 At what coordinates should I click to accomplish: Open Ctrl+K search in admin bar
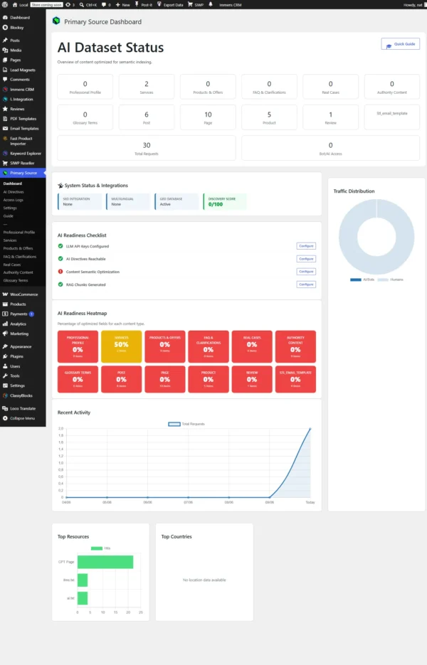pos(88,5)
